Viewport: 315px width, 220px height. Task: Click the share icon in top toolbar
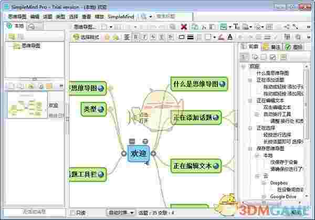[287, 27]
